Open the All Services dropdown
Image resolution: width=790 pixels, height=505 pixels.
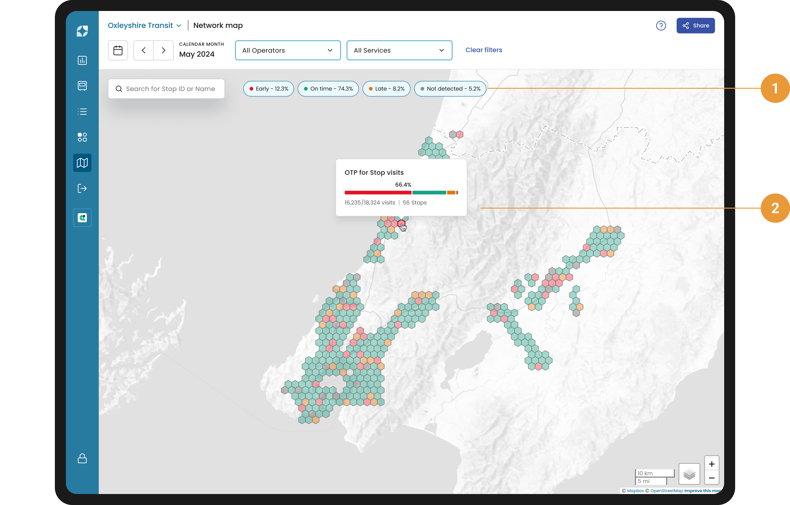(x=399, y=50)
